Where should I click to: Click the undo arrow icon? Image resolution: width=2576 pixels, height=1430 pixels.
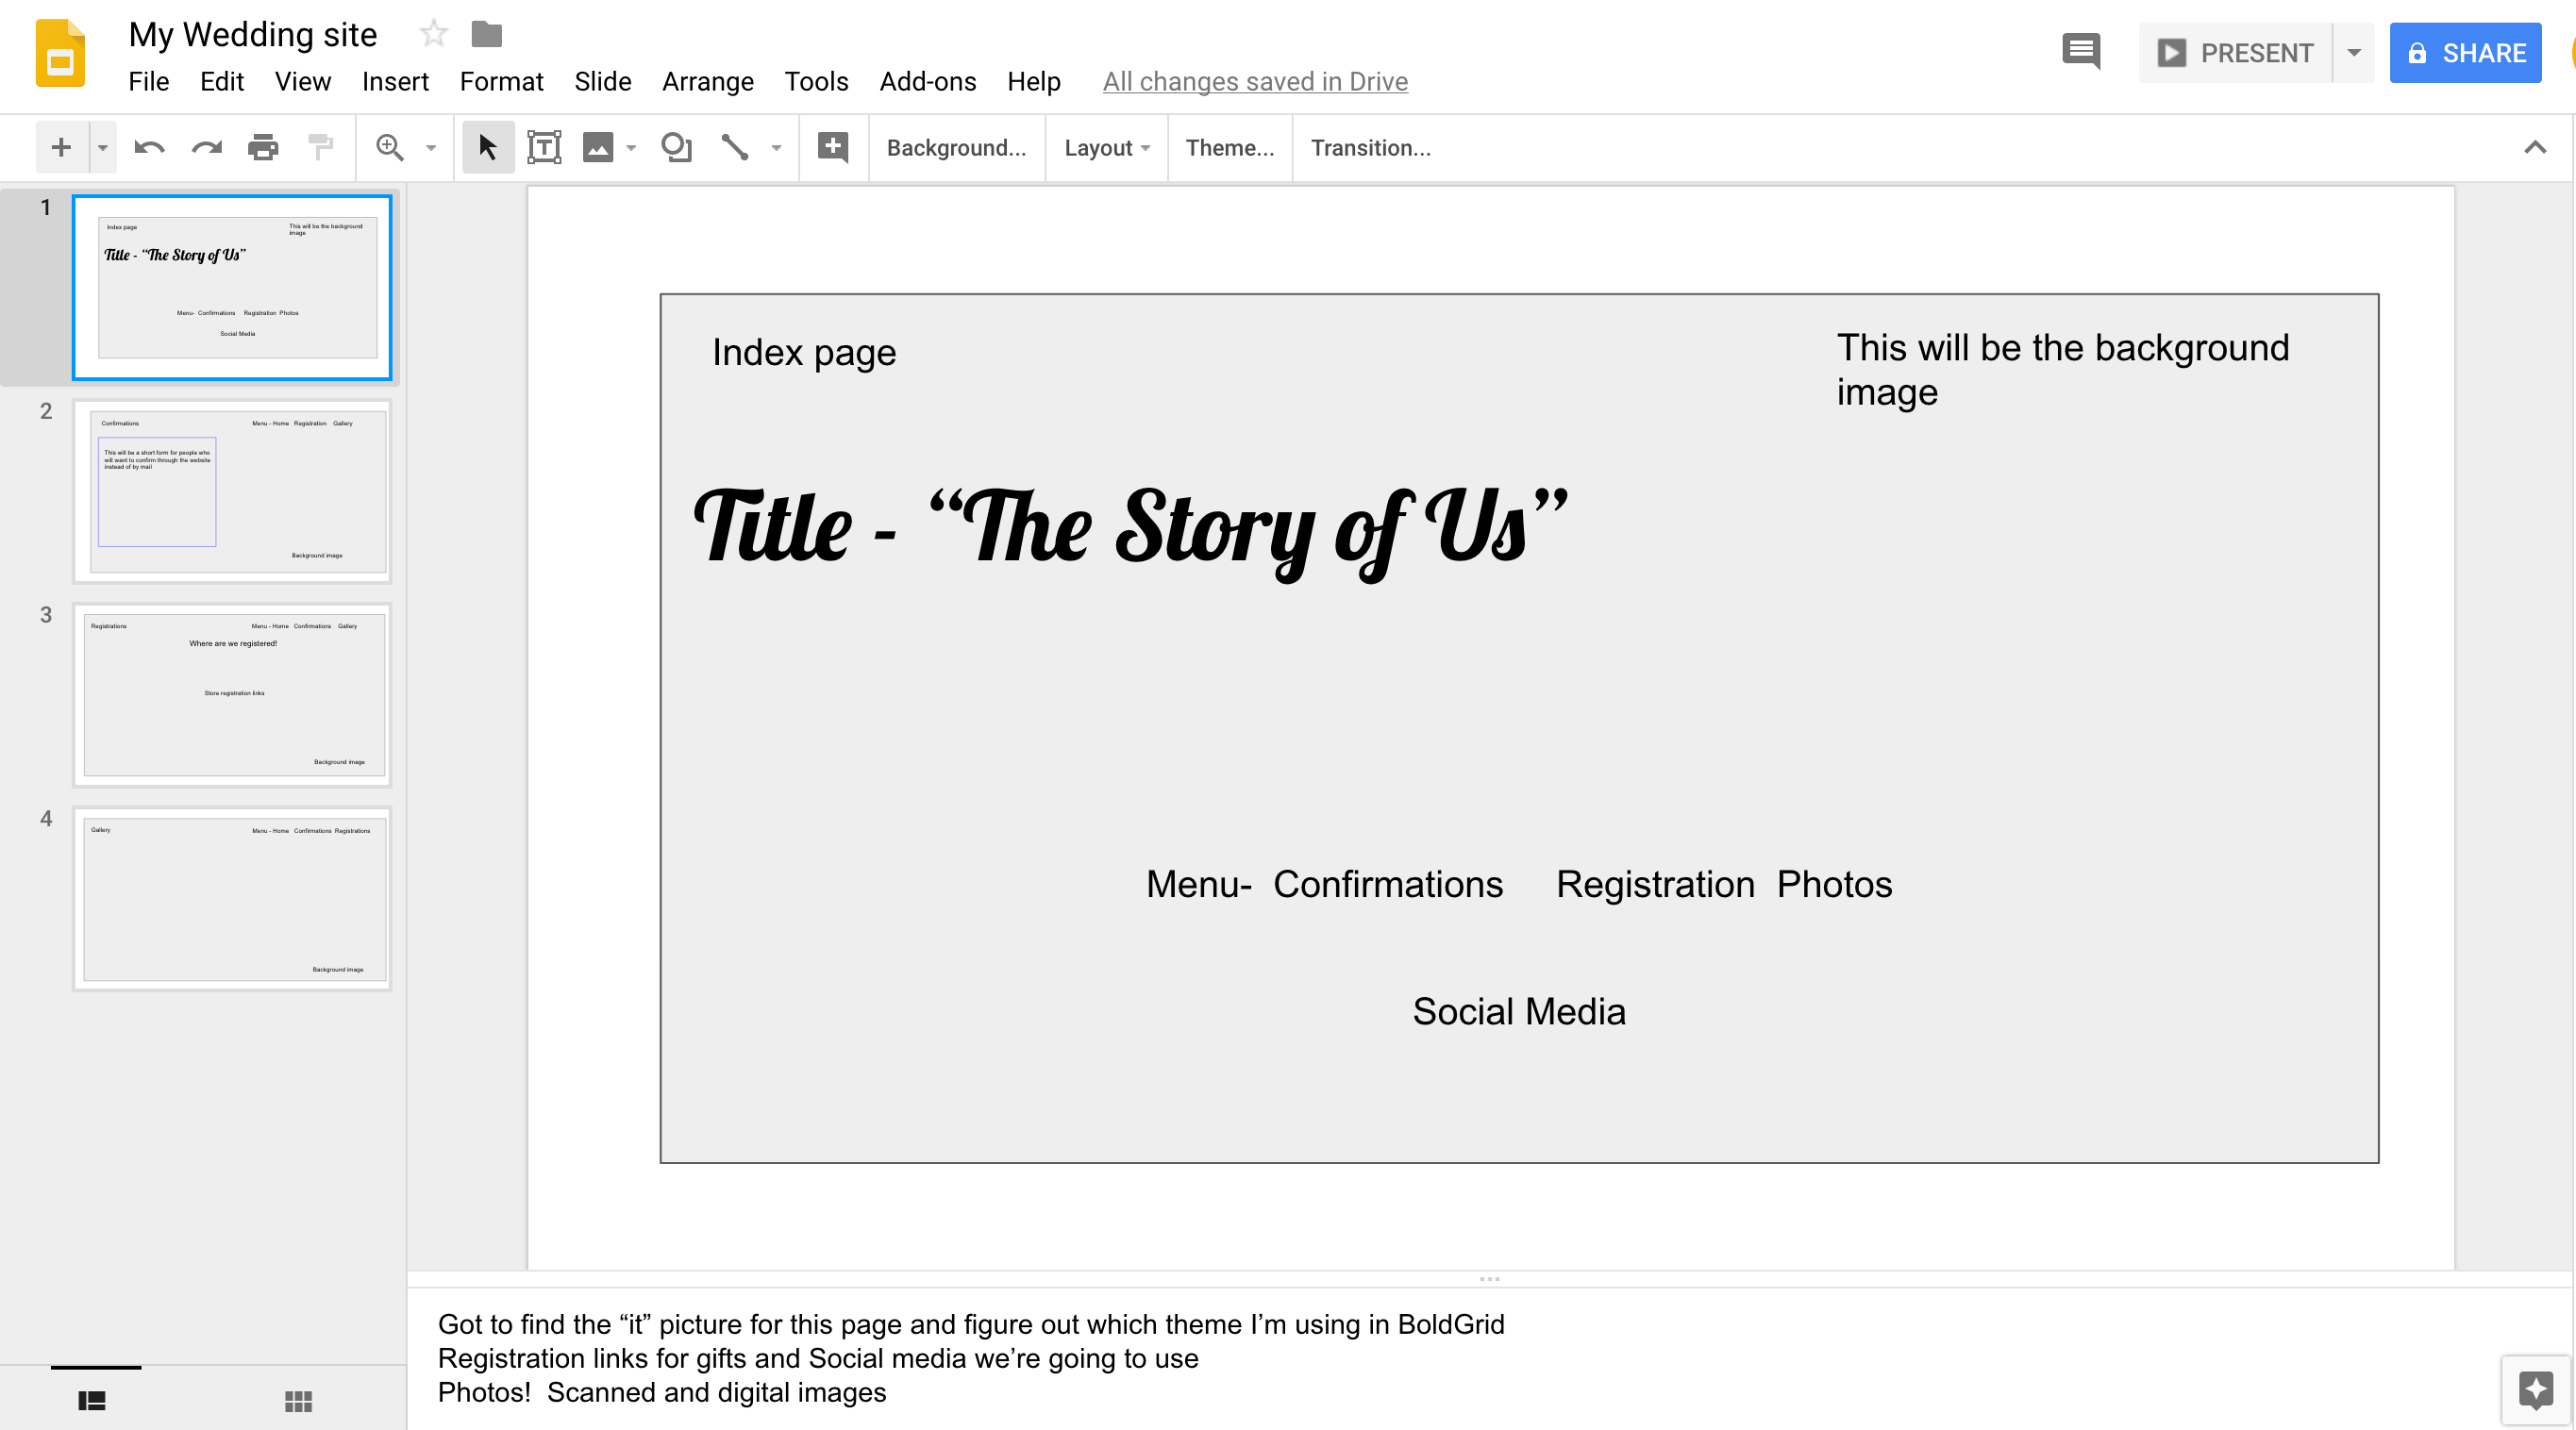point(149,148)
